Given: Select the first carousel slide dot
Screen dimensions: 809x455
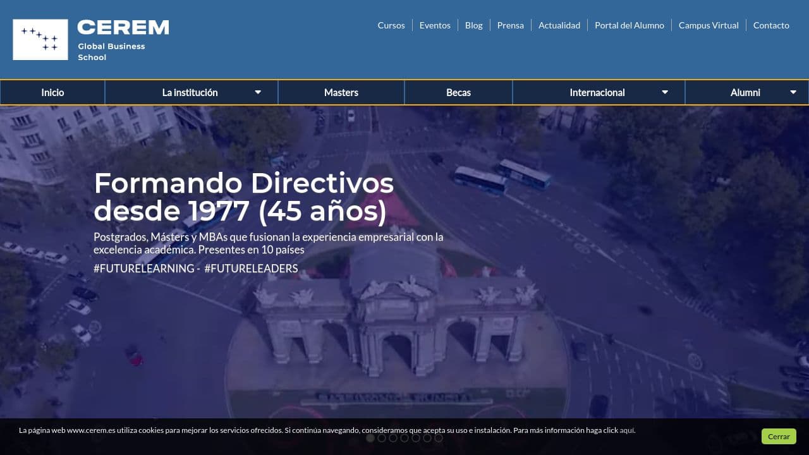Looking at the screenshot, I should [370, 437].
